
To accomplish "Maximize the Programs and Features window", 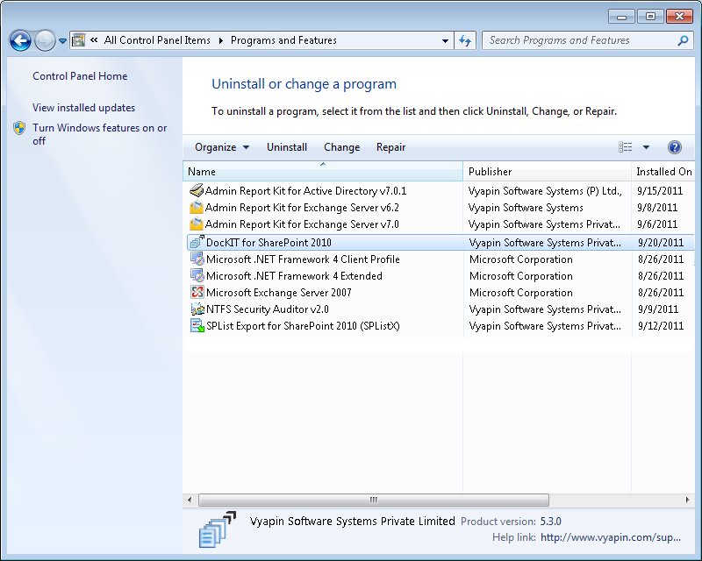I will [650, 17].
